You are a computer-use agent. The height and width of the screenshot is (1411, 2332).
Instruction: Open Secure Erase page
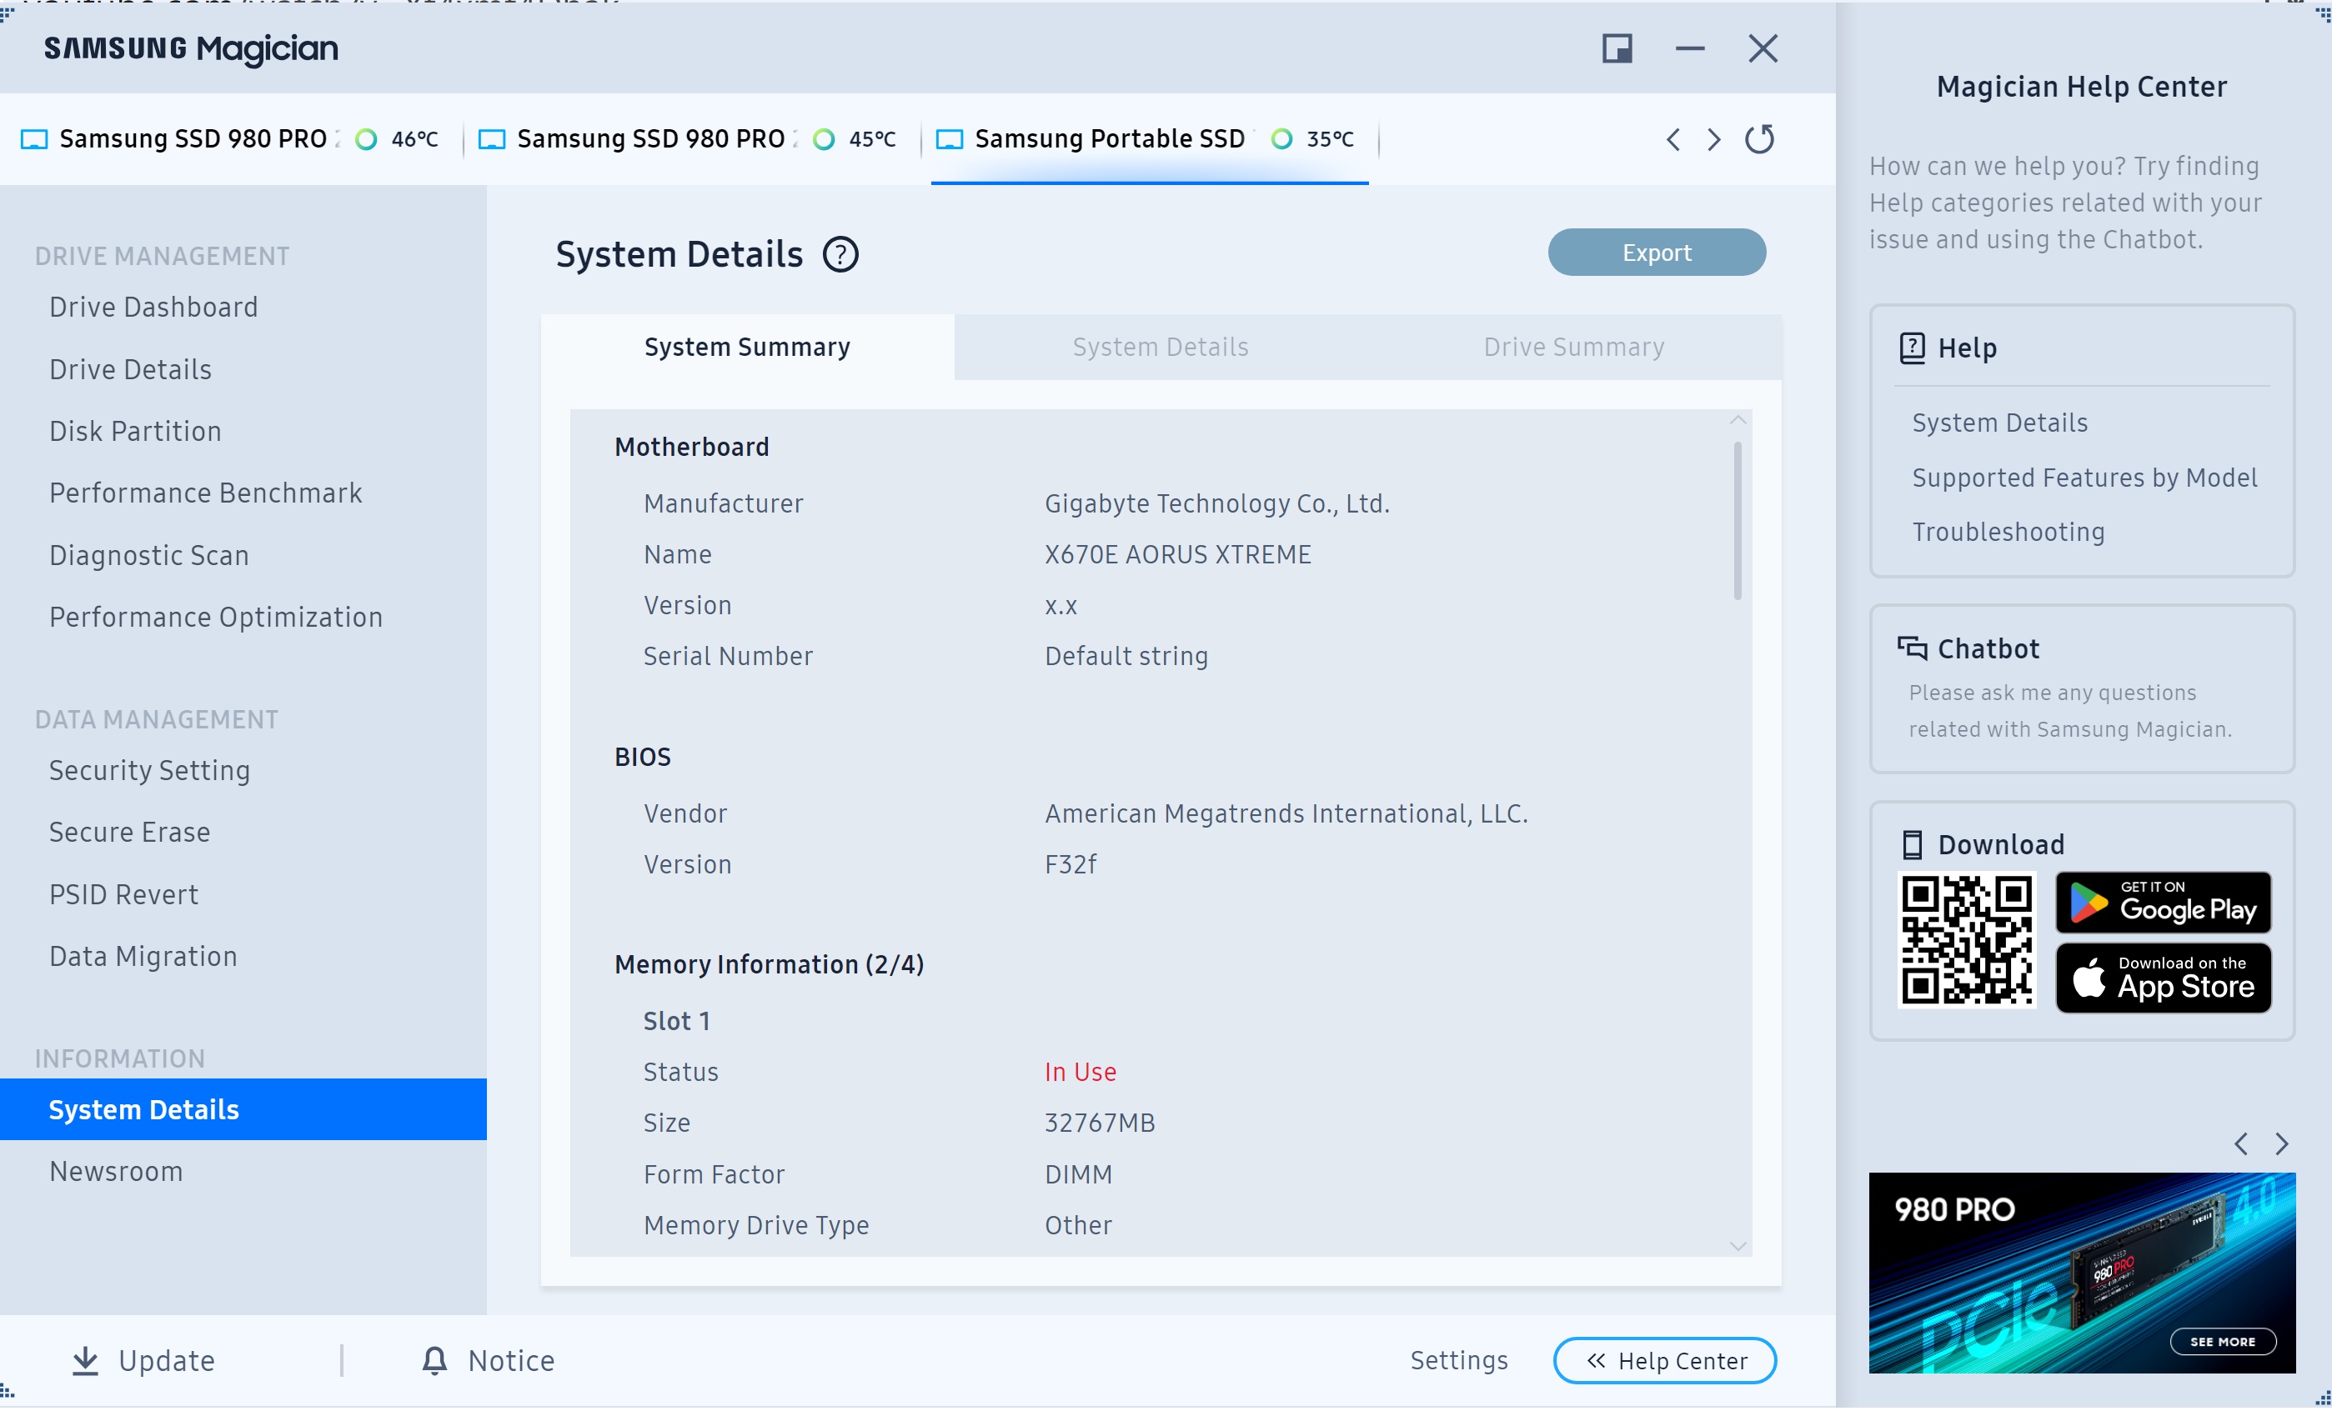pos(130,833)
